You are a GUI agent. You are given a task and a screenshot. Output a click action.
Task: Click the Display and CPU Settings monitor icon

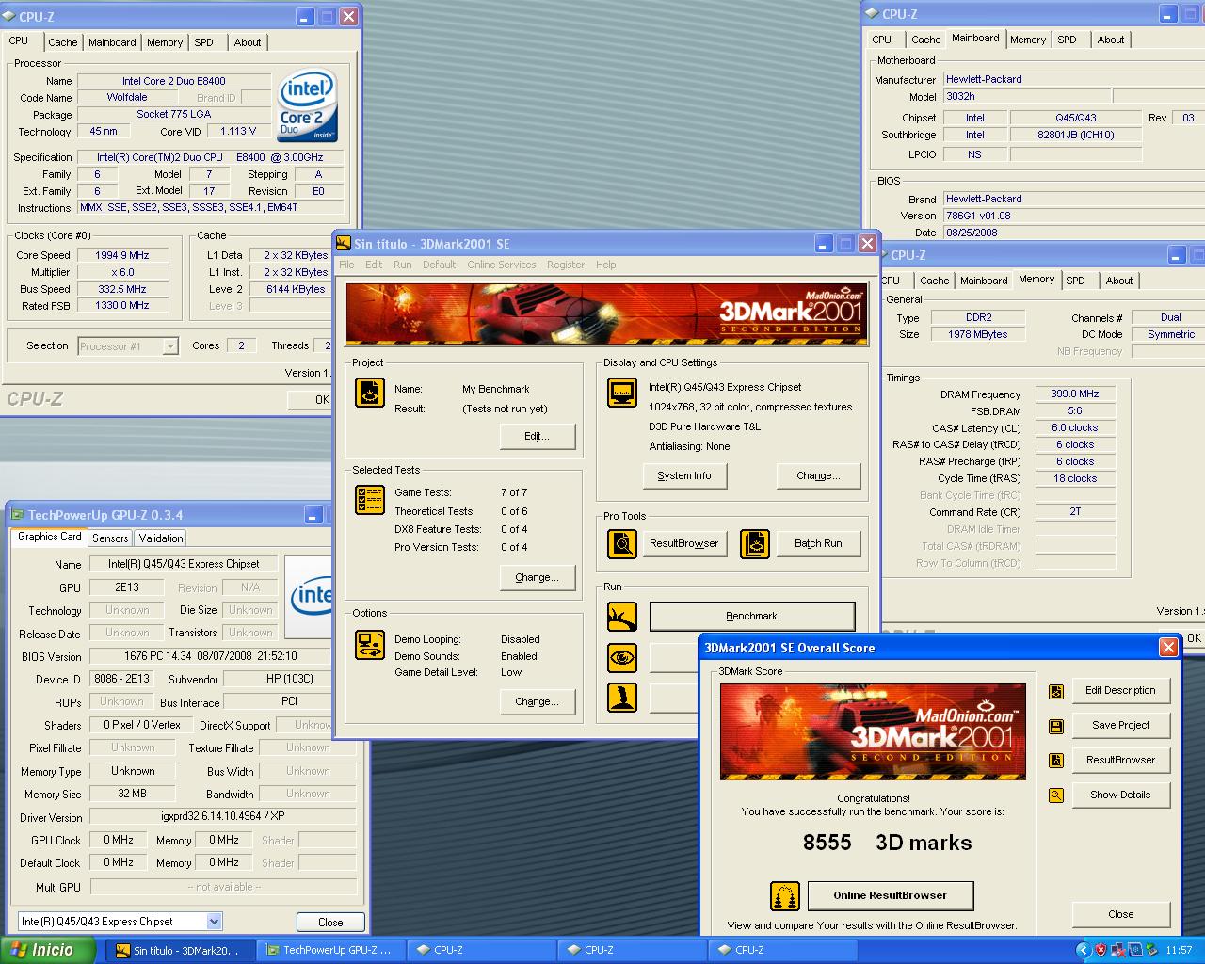coord(621,393)
